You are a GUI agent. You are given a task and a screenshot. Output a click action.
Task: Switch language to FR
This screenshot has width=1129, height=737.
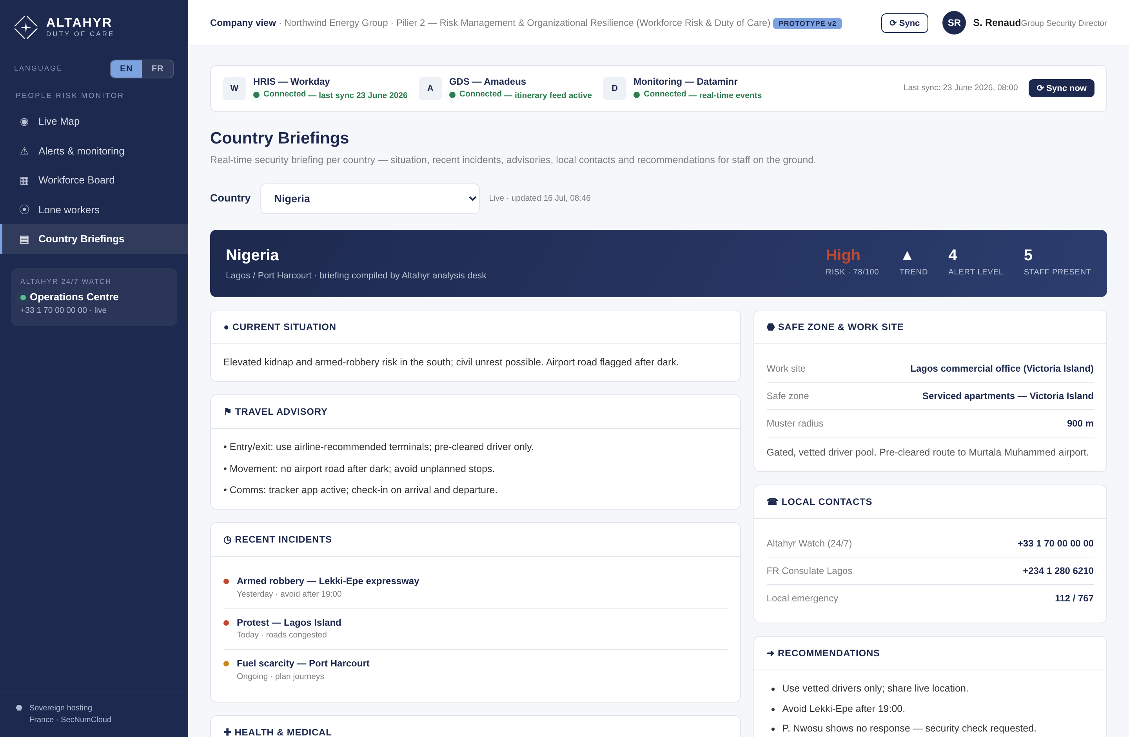158,69
